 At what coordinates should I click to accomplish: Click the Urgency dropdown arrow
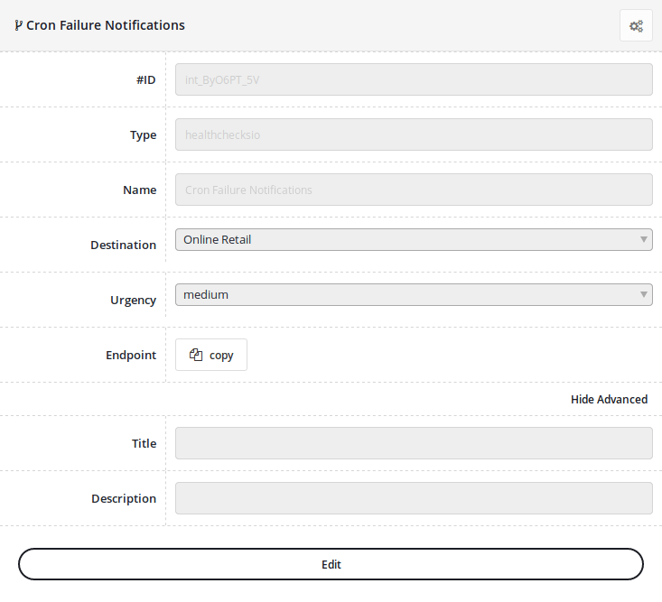(x=644, y=294)
